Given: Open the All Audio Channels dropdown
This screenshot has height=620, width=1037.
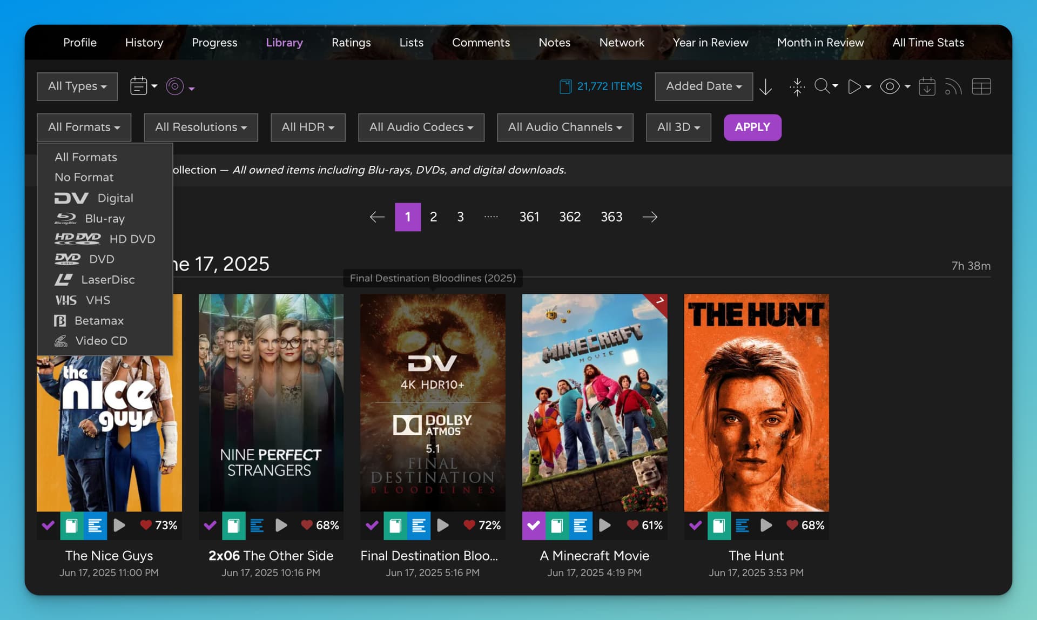Looking at the screenshot, I should [565, 127].
